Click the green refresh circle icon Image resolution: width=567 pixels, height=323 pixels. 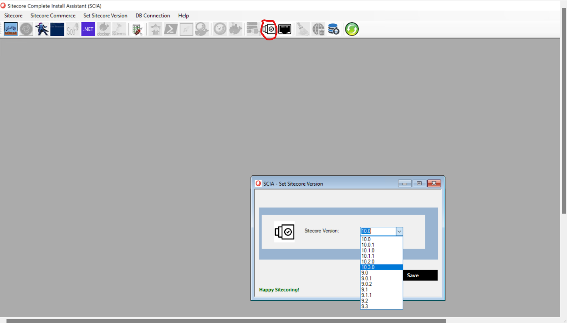coord(352,29)
